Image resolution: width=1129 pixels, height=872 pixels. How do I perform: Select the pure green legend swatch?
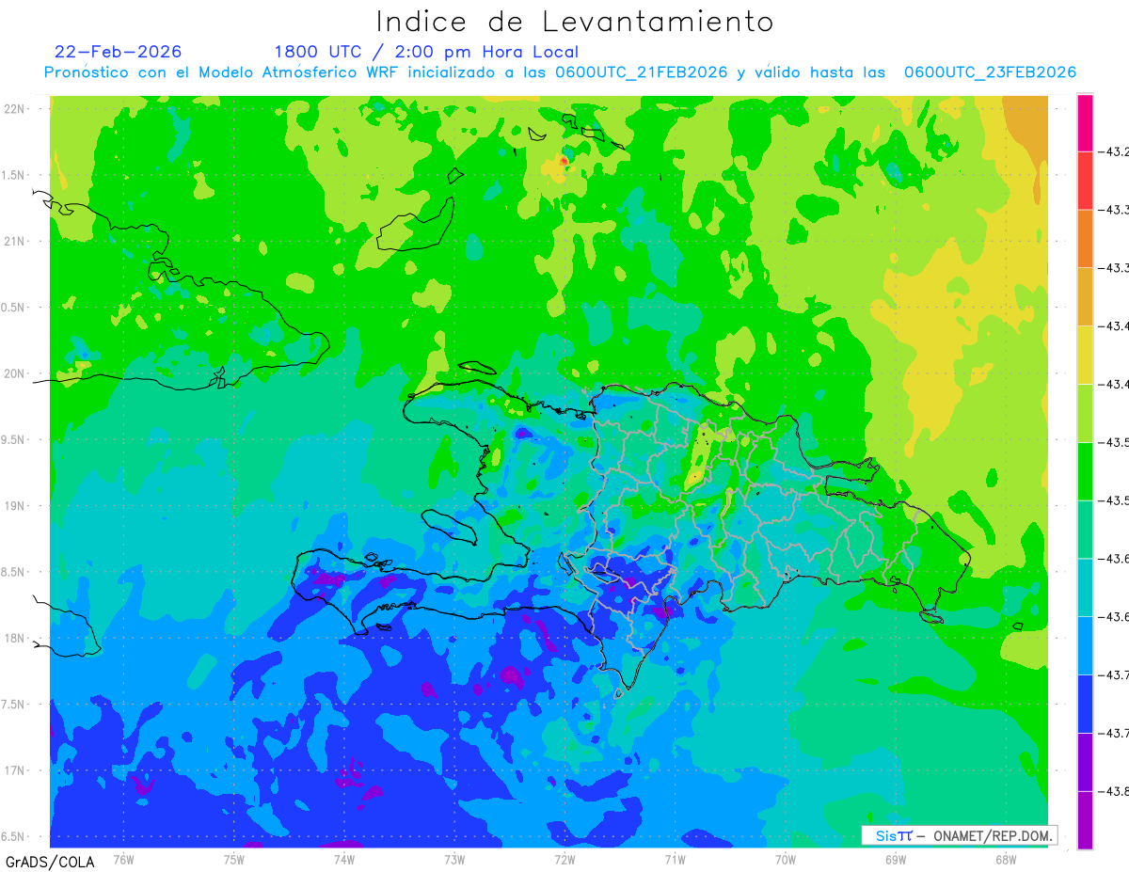(1085, 471)
